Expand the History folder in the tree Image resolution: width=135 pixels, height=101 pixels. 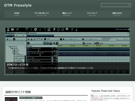[x=13, y=50]
